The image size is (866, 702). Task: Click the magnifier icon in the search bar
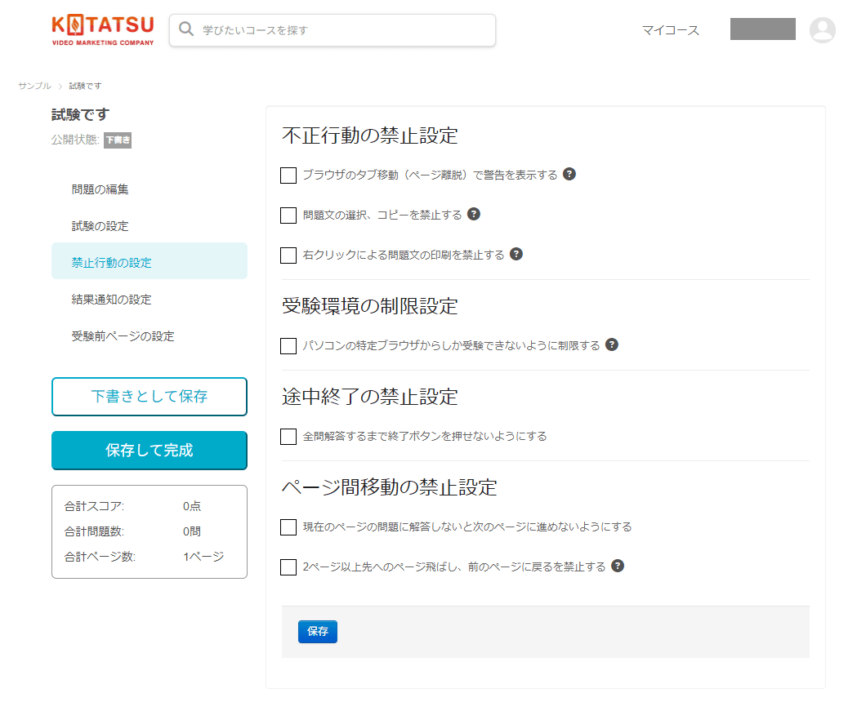coord(185,29)
